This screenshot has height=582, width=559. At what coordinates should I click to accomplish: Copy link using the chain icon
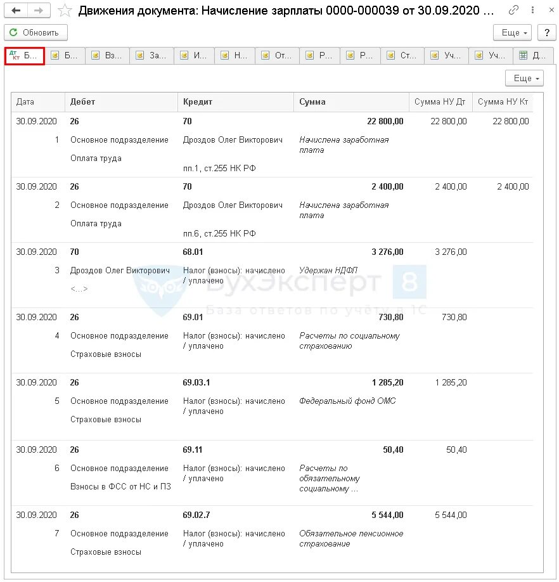click(513, 10)
